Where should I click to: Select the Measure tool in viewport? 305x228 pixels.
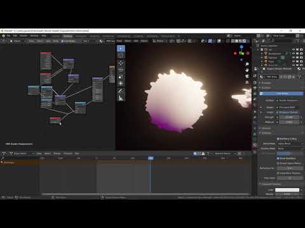point(121,98)
